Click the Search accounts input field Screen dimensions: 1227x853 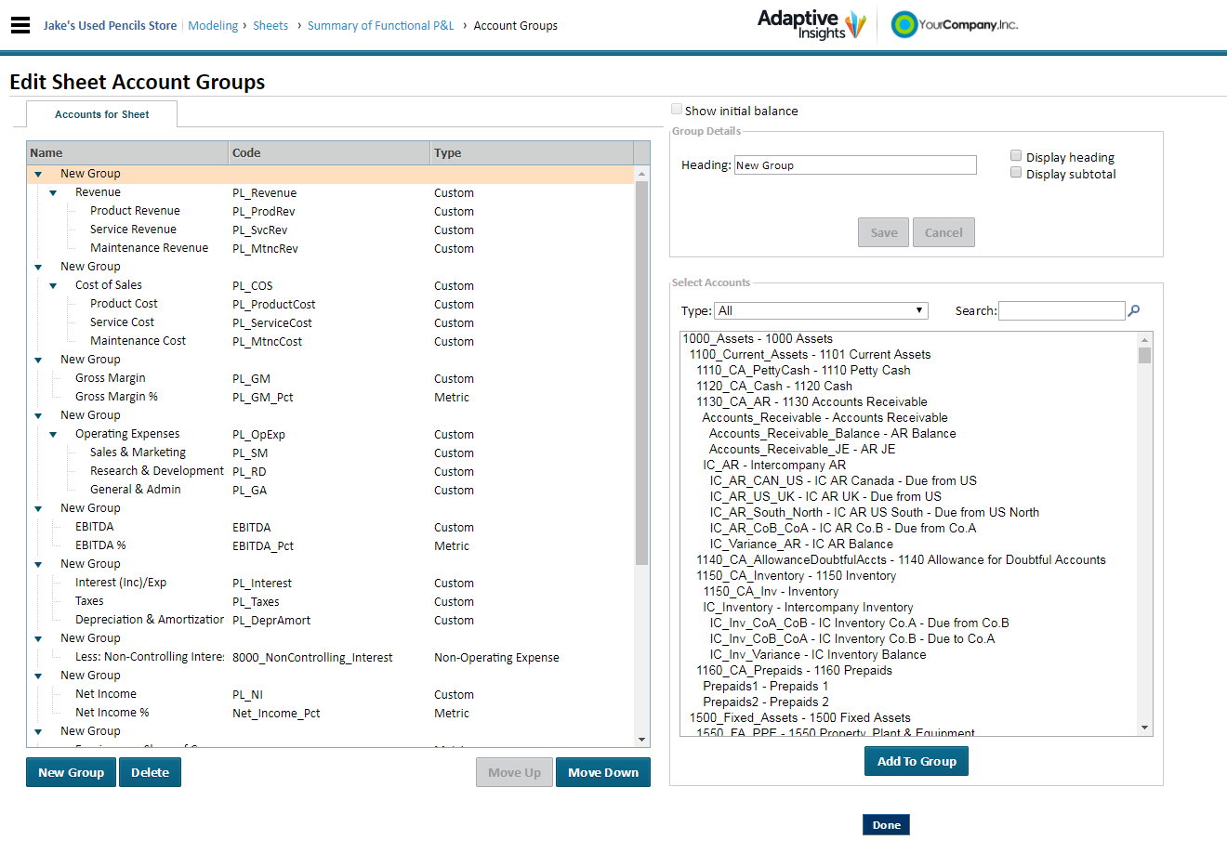coord(1062,311)
